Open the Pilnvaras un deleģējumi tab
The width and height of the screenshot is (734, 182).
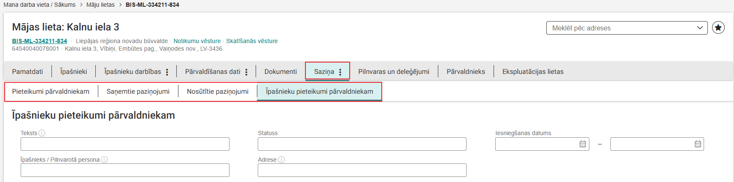(394, 72)
